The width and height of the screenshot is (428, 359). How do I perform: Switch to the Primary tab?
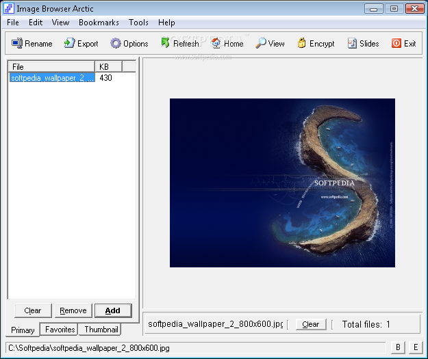pyautogui.click(x=23, y=330)
